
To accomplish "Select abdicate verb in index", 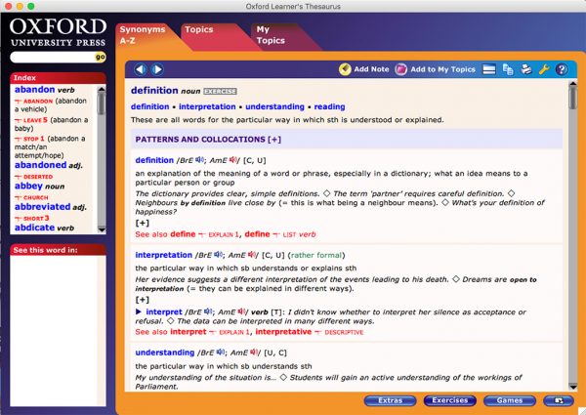I will 44,228.
